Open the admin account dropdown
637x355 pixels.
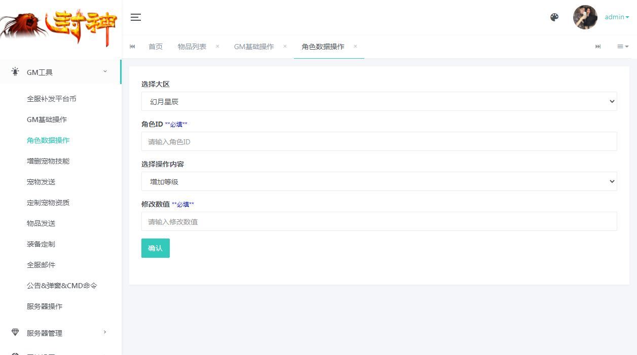616,17
